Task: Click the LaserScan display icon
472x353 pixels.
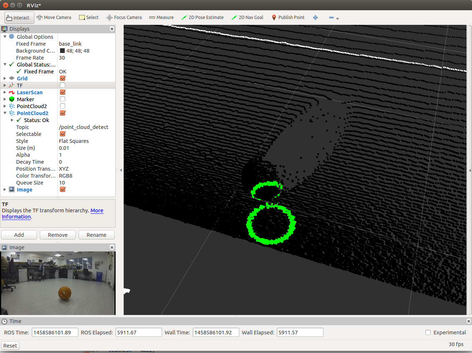Action: pos(12,92)
